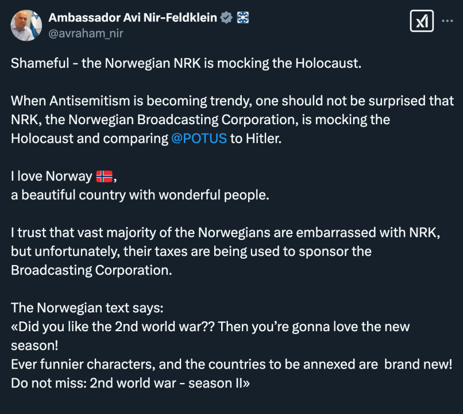The width and height of the screenshot is (463, 414).
Task: Click the "Broadcasting Corporation." line ending the paragraph
Action: coord(91,270)
